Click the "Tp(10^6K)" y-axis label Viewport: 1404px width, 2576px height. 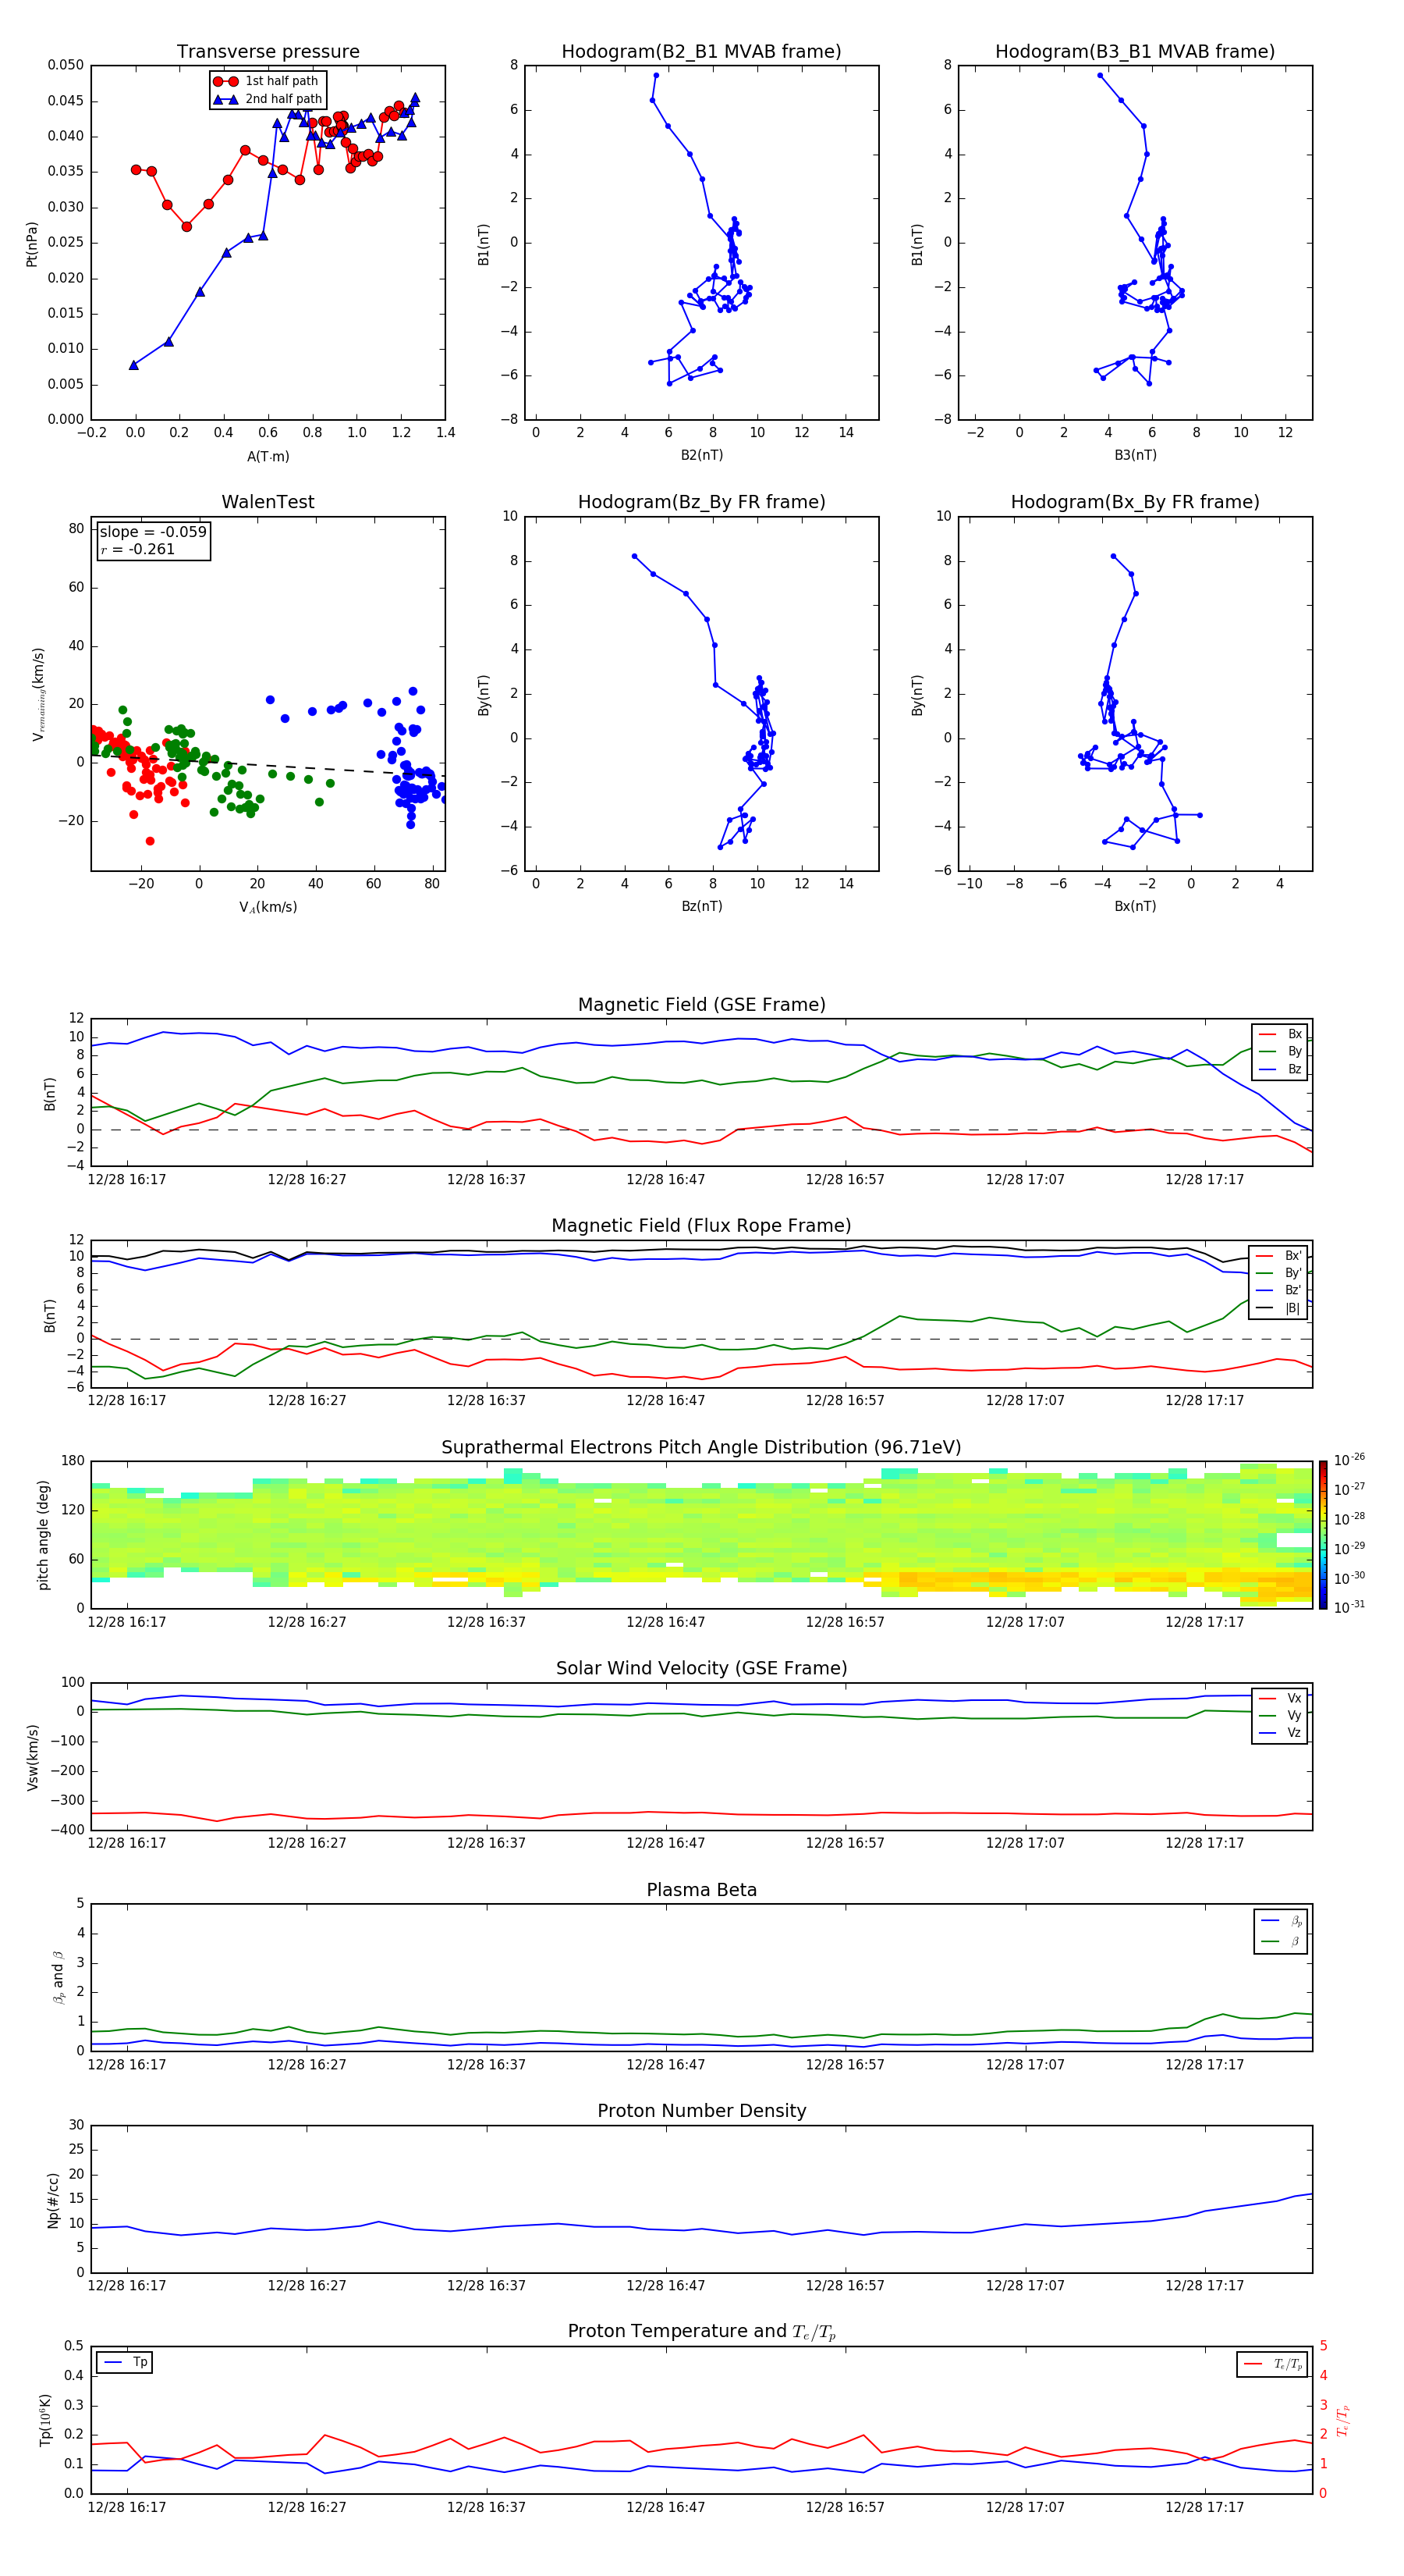pyautogui.click(x=45, y=2420)
